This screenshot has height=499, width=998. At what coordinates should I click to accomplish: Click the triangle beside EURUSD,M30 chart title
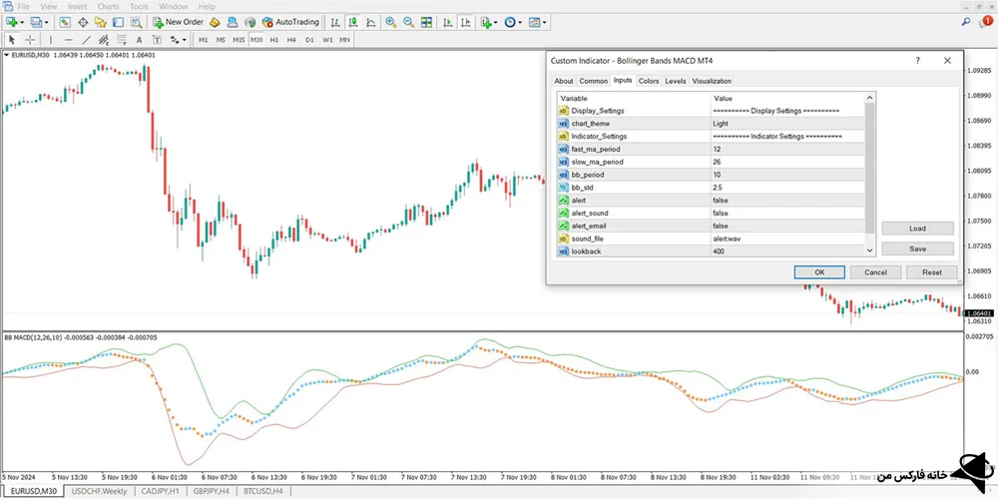(x=6, y=55)
